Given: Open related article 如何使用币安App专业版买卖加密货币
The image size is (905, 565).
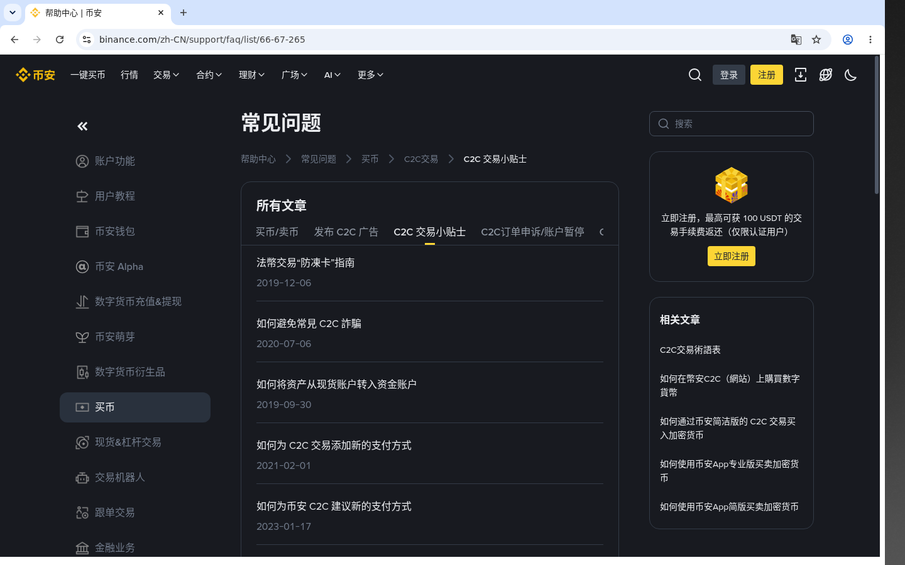Looking at the screenshot, I should click(730, 471).
